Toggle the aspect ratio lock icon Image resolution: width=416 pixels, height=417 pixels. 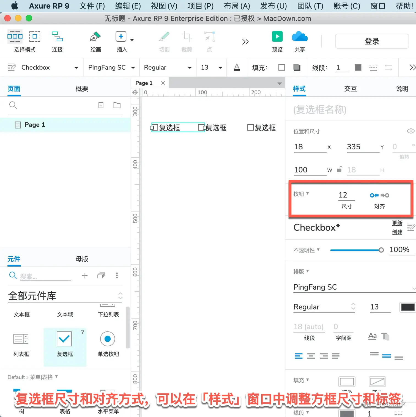tap(340, 169)
